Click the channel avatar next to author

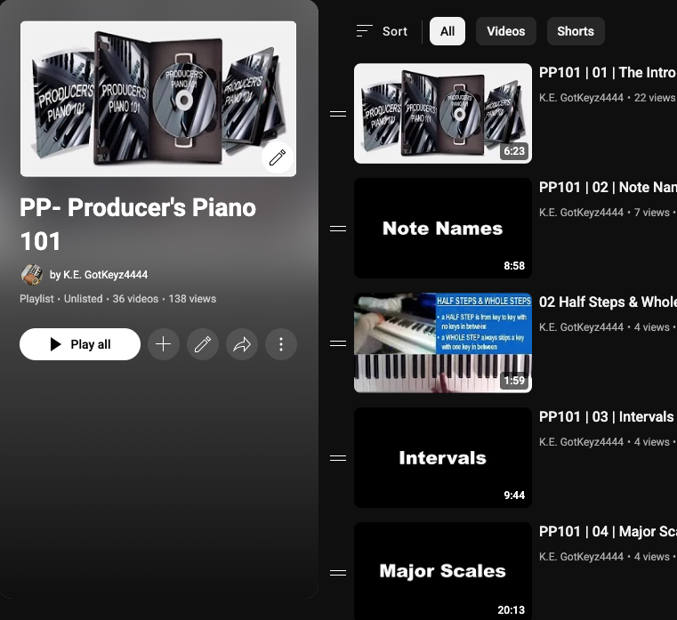click(32, 275)
